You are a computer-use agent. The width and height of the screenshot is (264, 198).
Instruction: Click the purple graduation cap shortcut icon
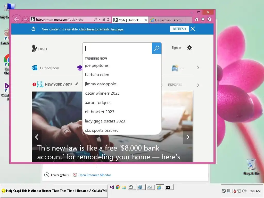click(79, 68)
